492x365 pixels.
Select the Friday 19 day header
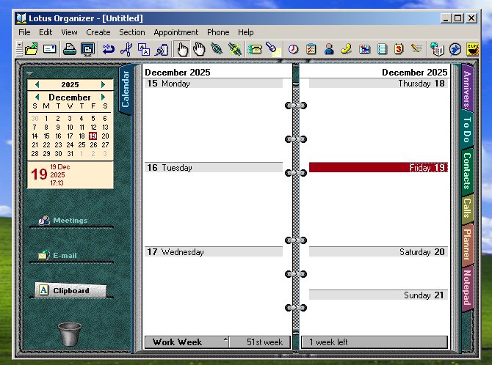tap(377, 168)
